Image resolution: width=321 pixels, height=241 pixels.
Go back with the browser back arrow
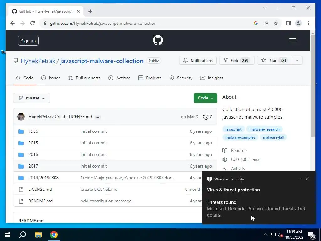(13, 23)
